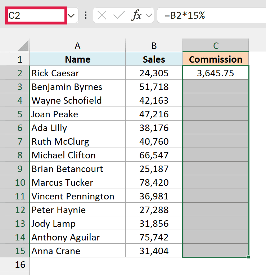Select cell with Peter Haynie
266x275 pixels.
pyautogui.click(x=77, y=210)
